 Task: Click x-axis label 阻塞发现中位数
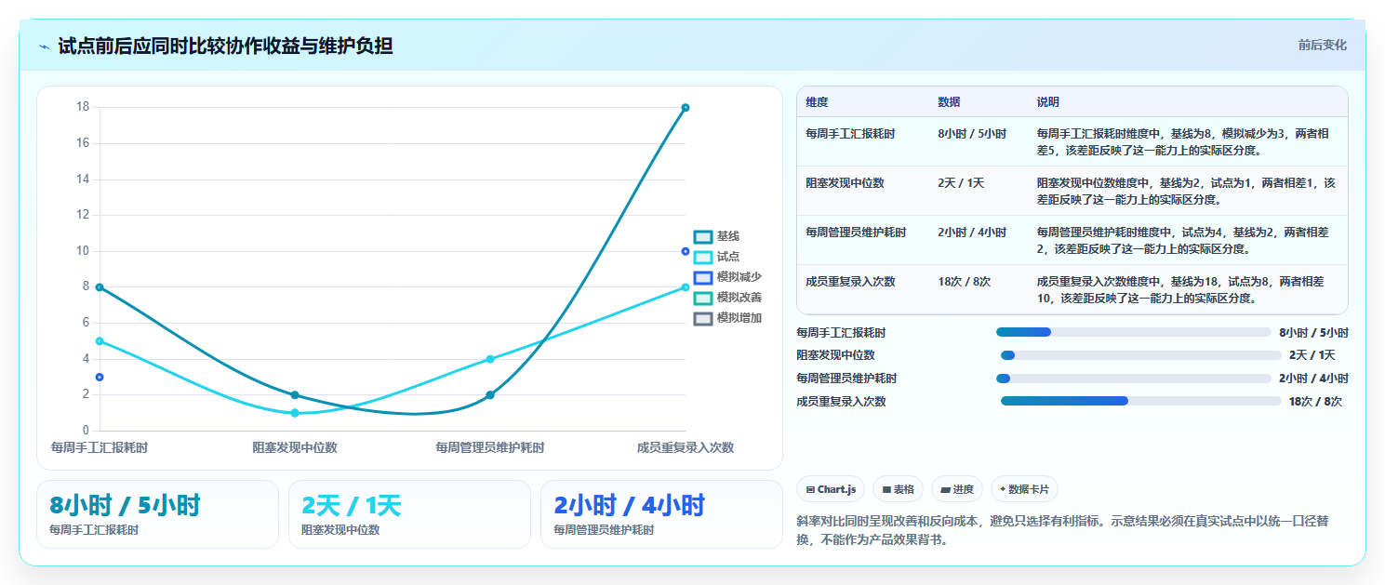pos(295,447)
